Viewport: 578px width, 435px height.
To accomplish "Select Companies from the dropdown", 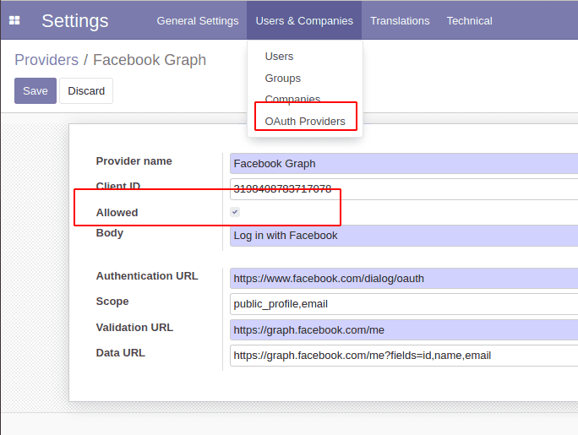I will point(292,99).
